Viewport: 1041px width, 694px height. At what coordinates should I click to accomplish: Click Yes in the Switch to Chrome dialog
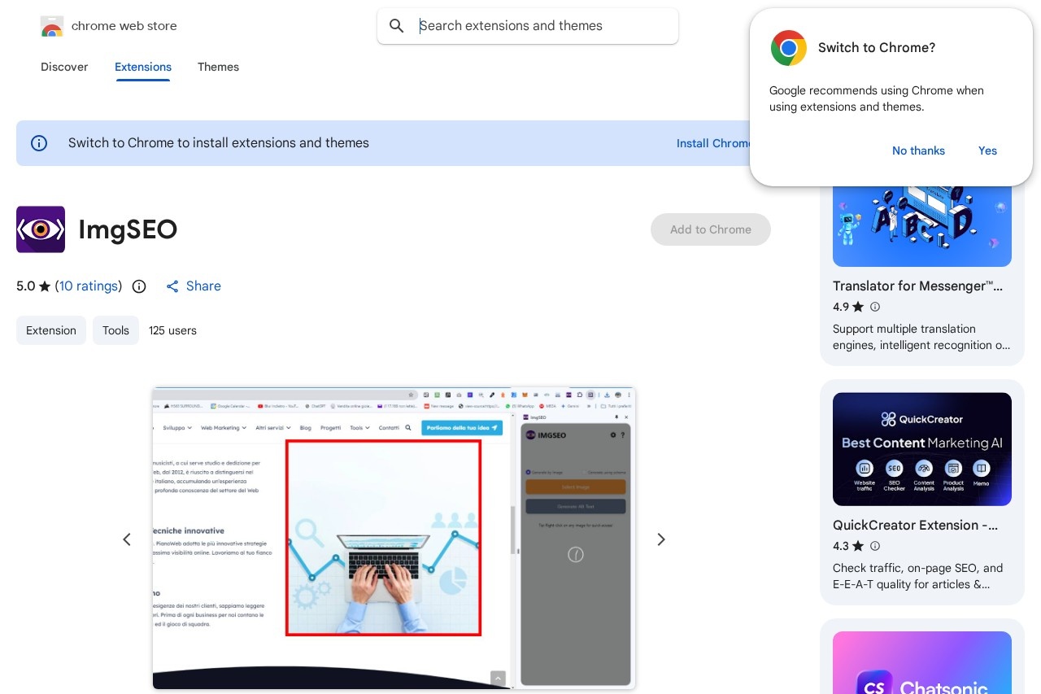(x=987, y=151)
